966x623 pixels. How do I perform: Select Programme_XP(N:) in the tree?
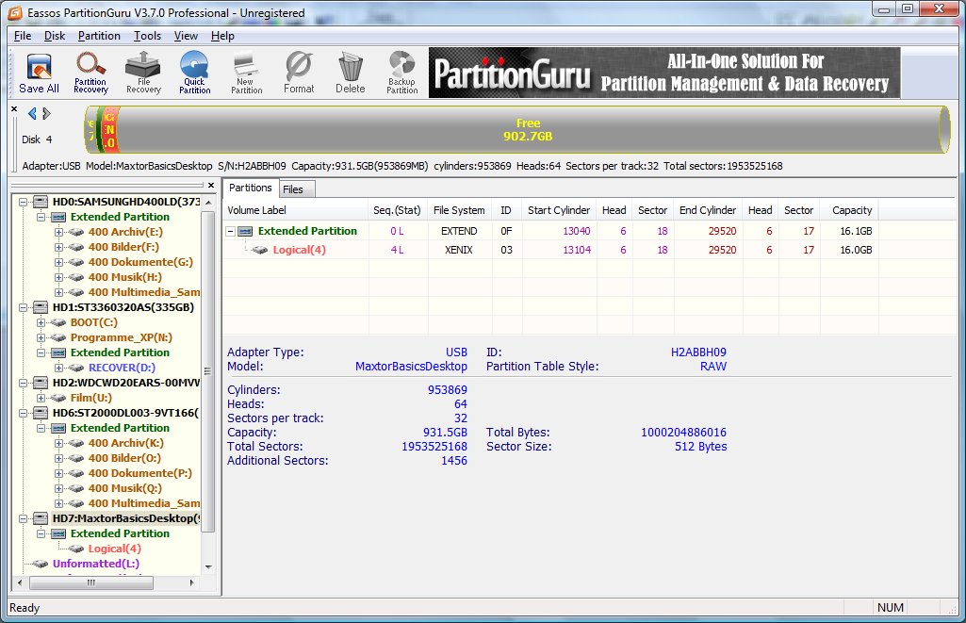click(122, 337)
